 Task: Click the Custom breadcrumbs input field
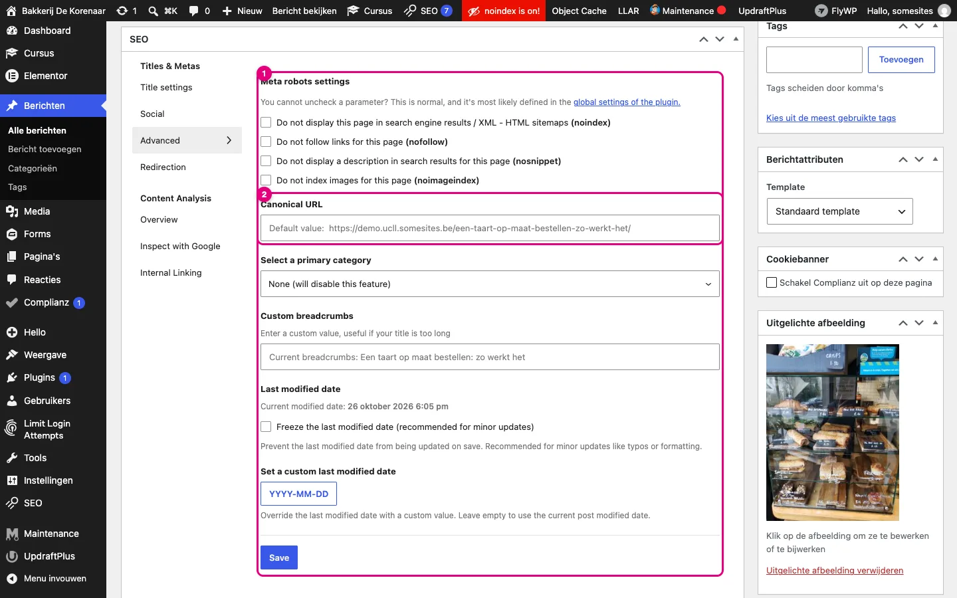tap(490, 357)
